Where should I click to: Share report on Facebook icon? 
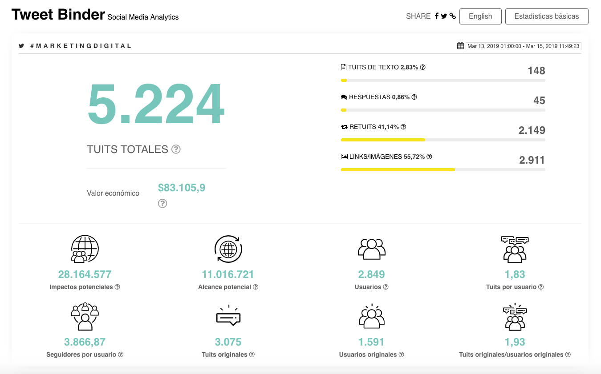437,16
